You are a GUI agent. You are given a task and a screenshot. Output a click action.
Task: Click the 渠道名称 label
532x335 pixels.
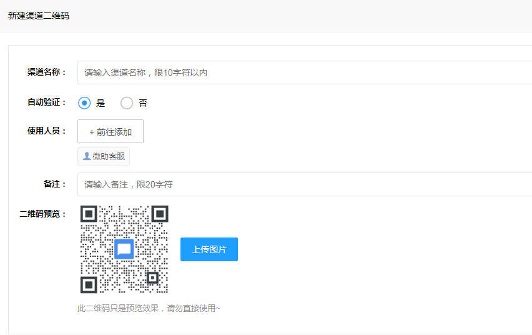click(47, 72)
